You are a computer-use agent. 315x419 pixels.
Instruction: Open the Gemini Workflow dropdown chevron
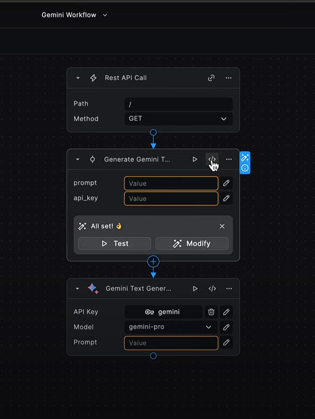[105, 15]
